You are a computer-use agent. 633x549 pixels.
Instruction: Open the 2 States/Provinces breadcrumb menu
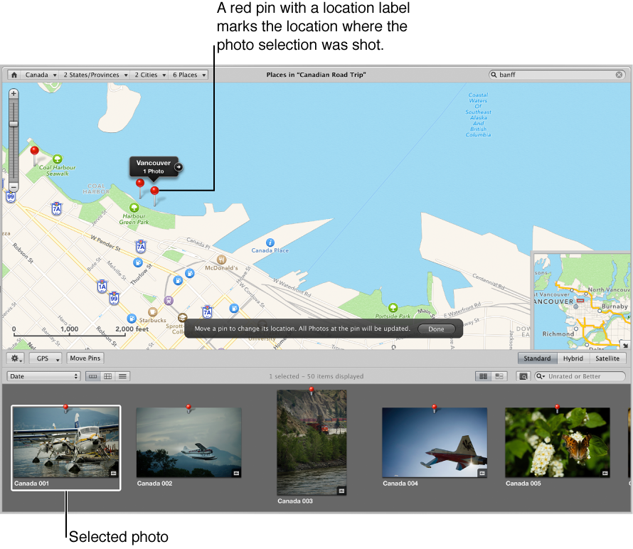[95, 74]
